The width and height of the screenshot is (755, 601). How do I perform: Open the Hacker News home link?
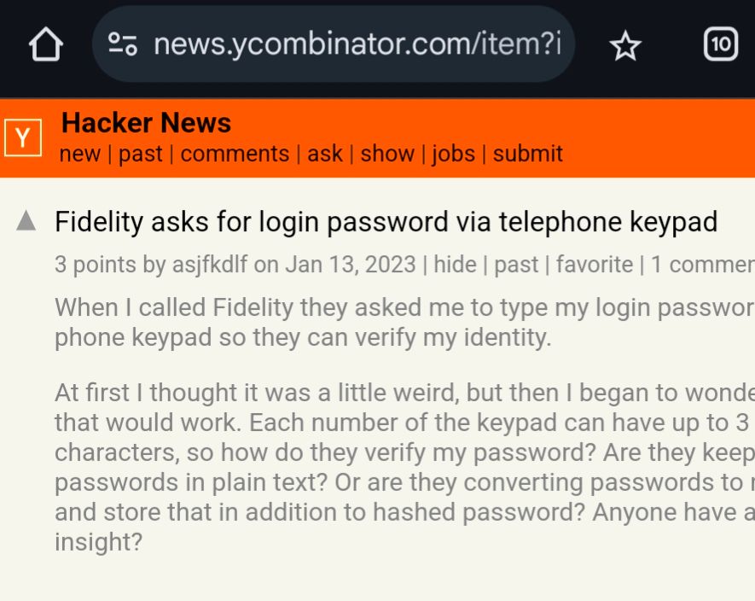[x=147, y=122]
